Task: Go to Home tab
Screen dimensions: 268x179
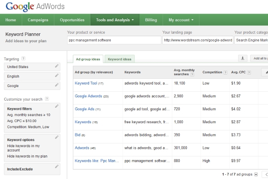Action: [11, 20]
